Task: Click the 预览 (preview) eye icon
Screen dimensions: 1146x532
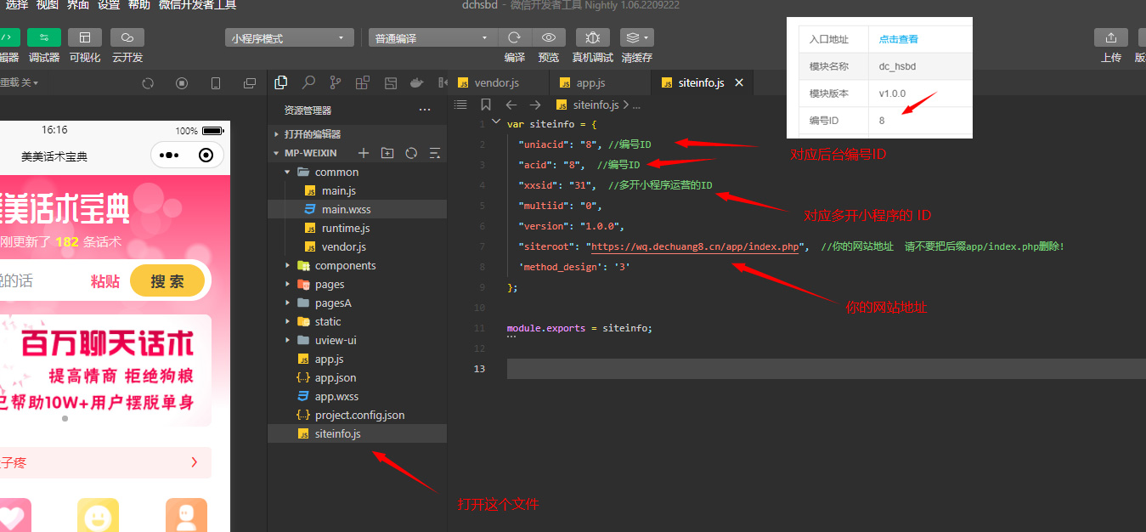Action: (549, 37)
